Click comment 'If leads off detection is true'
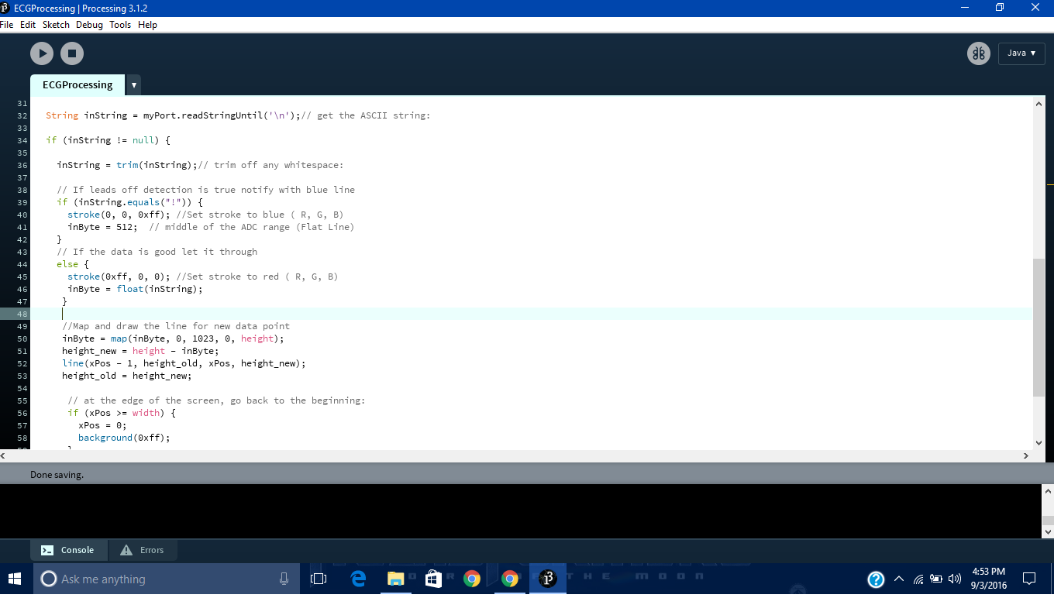This screenshot has width=1054, height=598. pyautogui.click(x=206, y=190)
